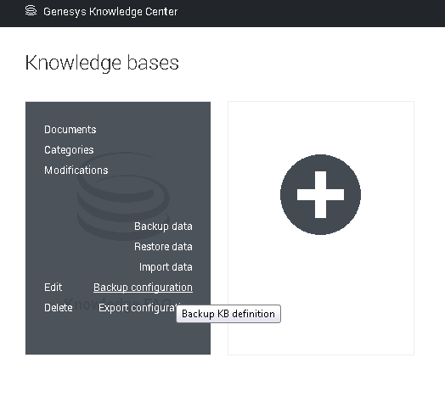Open Categories of the knowledge base
Screen dimensions: 445x397
69,150
